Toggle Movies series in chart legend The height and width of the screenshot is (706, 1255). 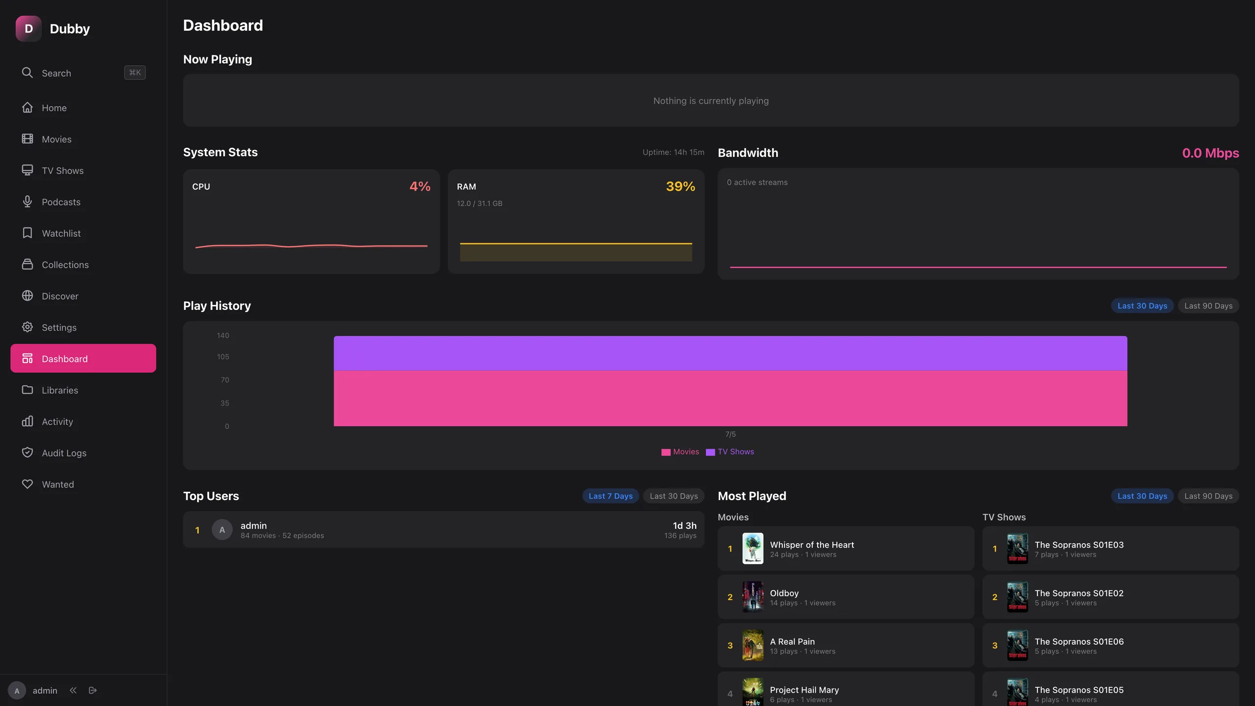pyautogui.click(x=680, y=452)
